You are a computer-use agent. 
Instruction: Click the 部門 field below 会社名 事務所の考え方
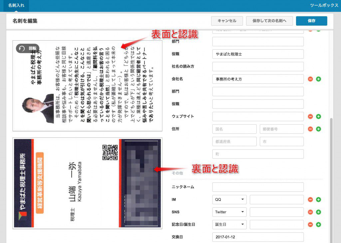point(258,92)
